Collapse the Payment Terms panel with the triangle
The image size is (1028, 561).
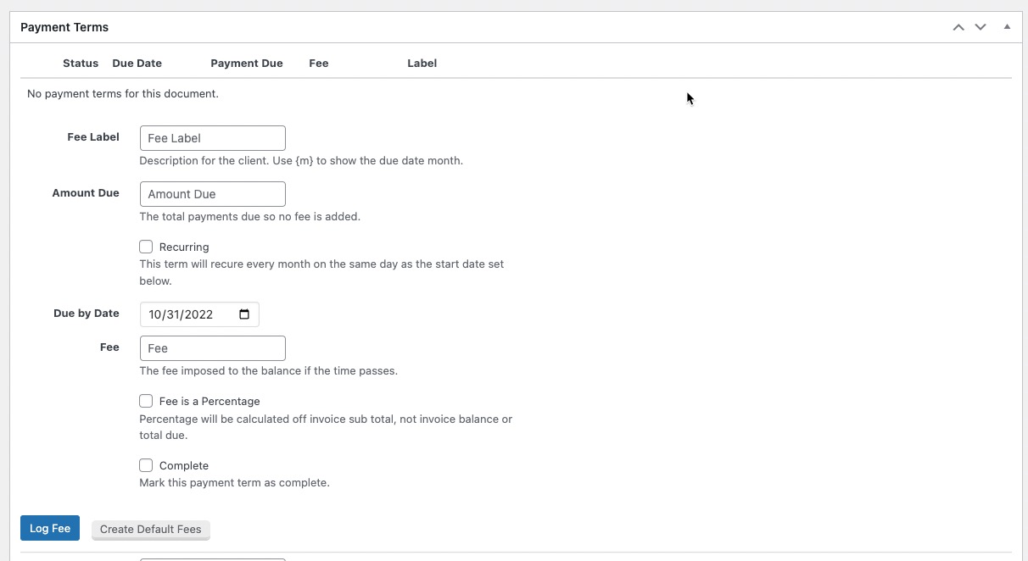click(1007, 27)
